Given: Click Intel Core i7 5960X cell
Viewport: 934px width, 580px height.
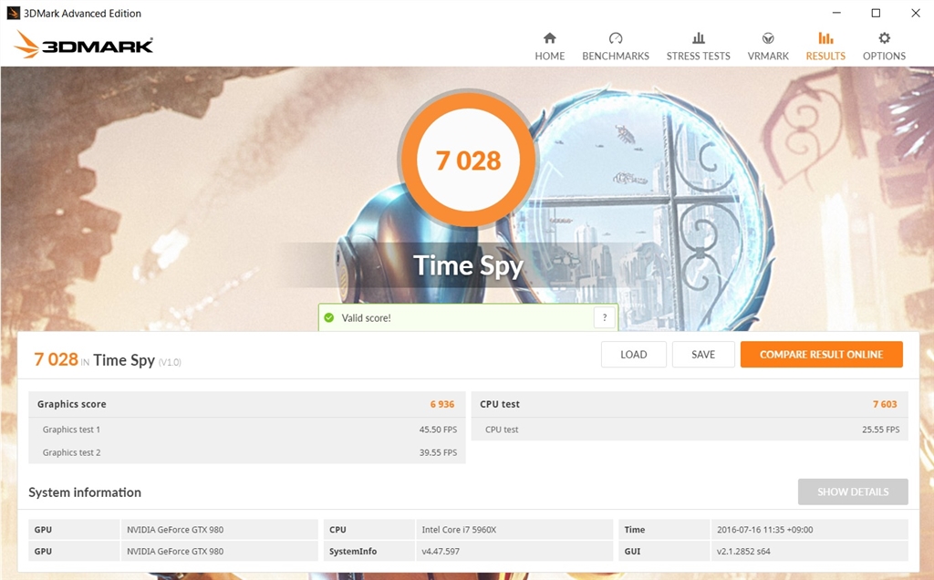Looking at the screenshot, I should [x=514, y=529].
